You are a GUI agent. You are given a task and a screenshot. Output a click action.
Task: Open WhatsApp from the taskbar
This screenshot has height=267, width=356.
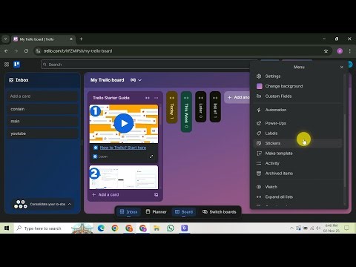(171, 228)
